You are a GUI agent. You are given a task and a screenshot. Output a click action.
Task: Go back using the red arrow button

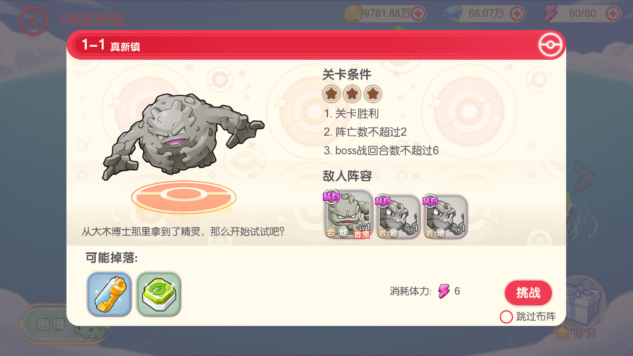[33, 21]
